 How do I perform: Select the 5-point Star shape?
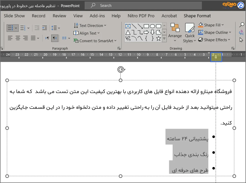(x=159, y=38)
